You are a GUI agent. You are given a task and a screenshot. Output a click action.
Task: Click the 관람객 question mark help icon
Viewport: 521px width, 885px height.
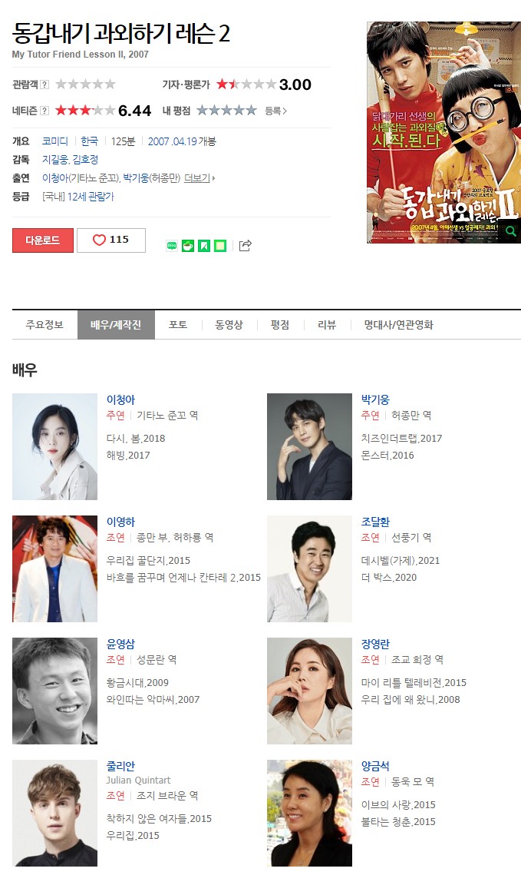pos(45,84)
